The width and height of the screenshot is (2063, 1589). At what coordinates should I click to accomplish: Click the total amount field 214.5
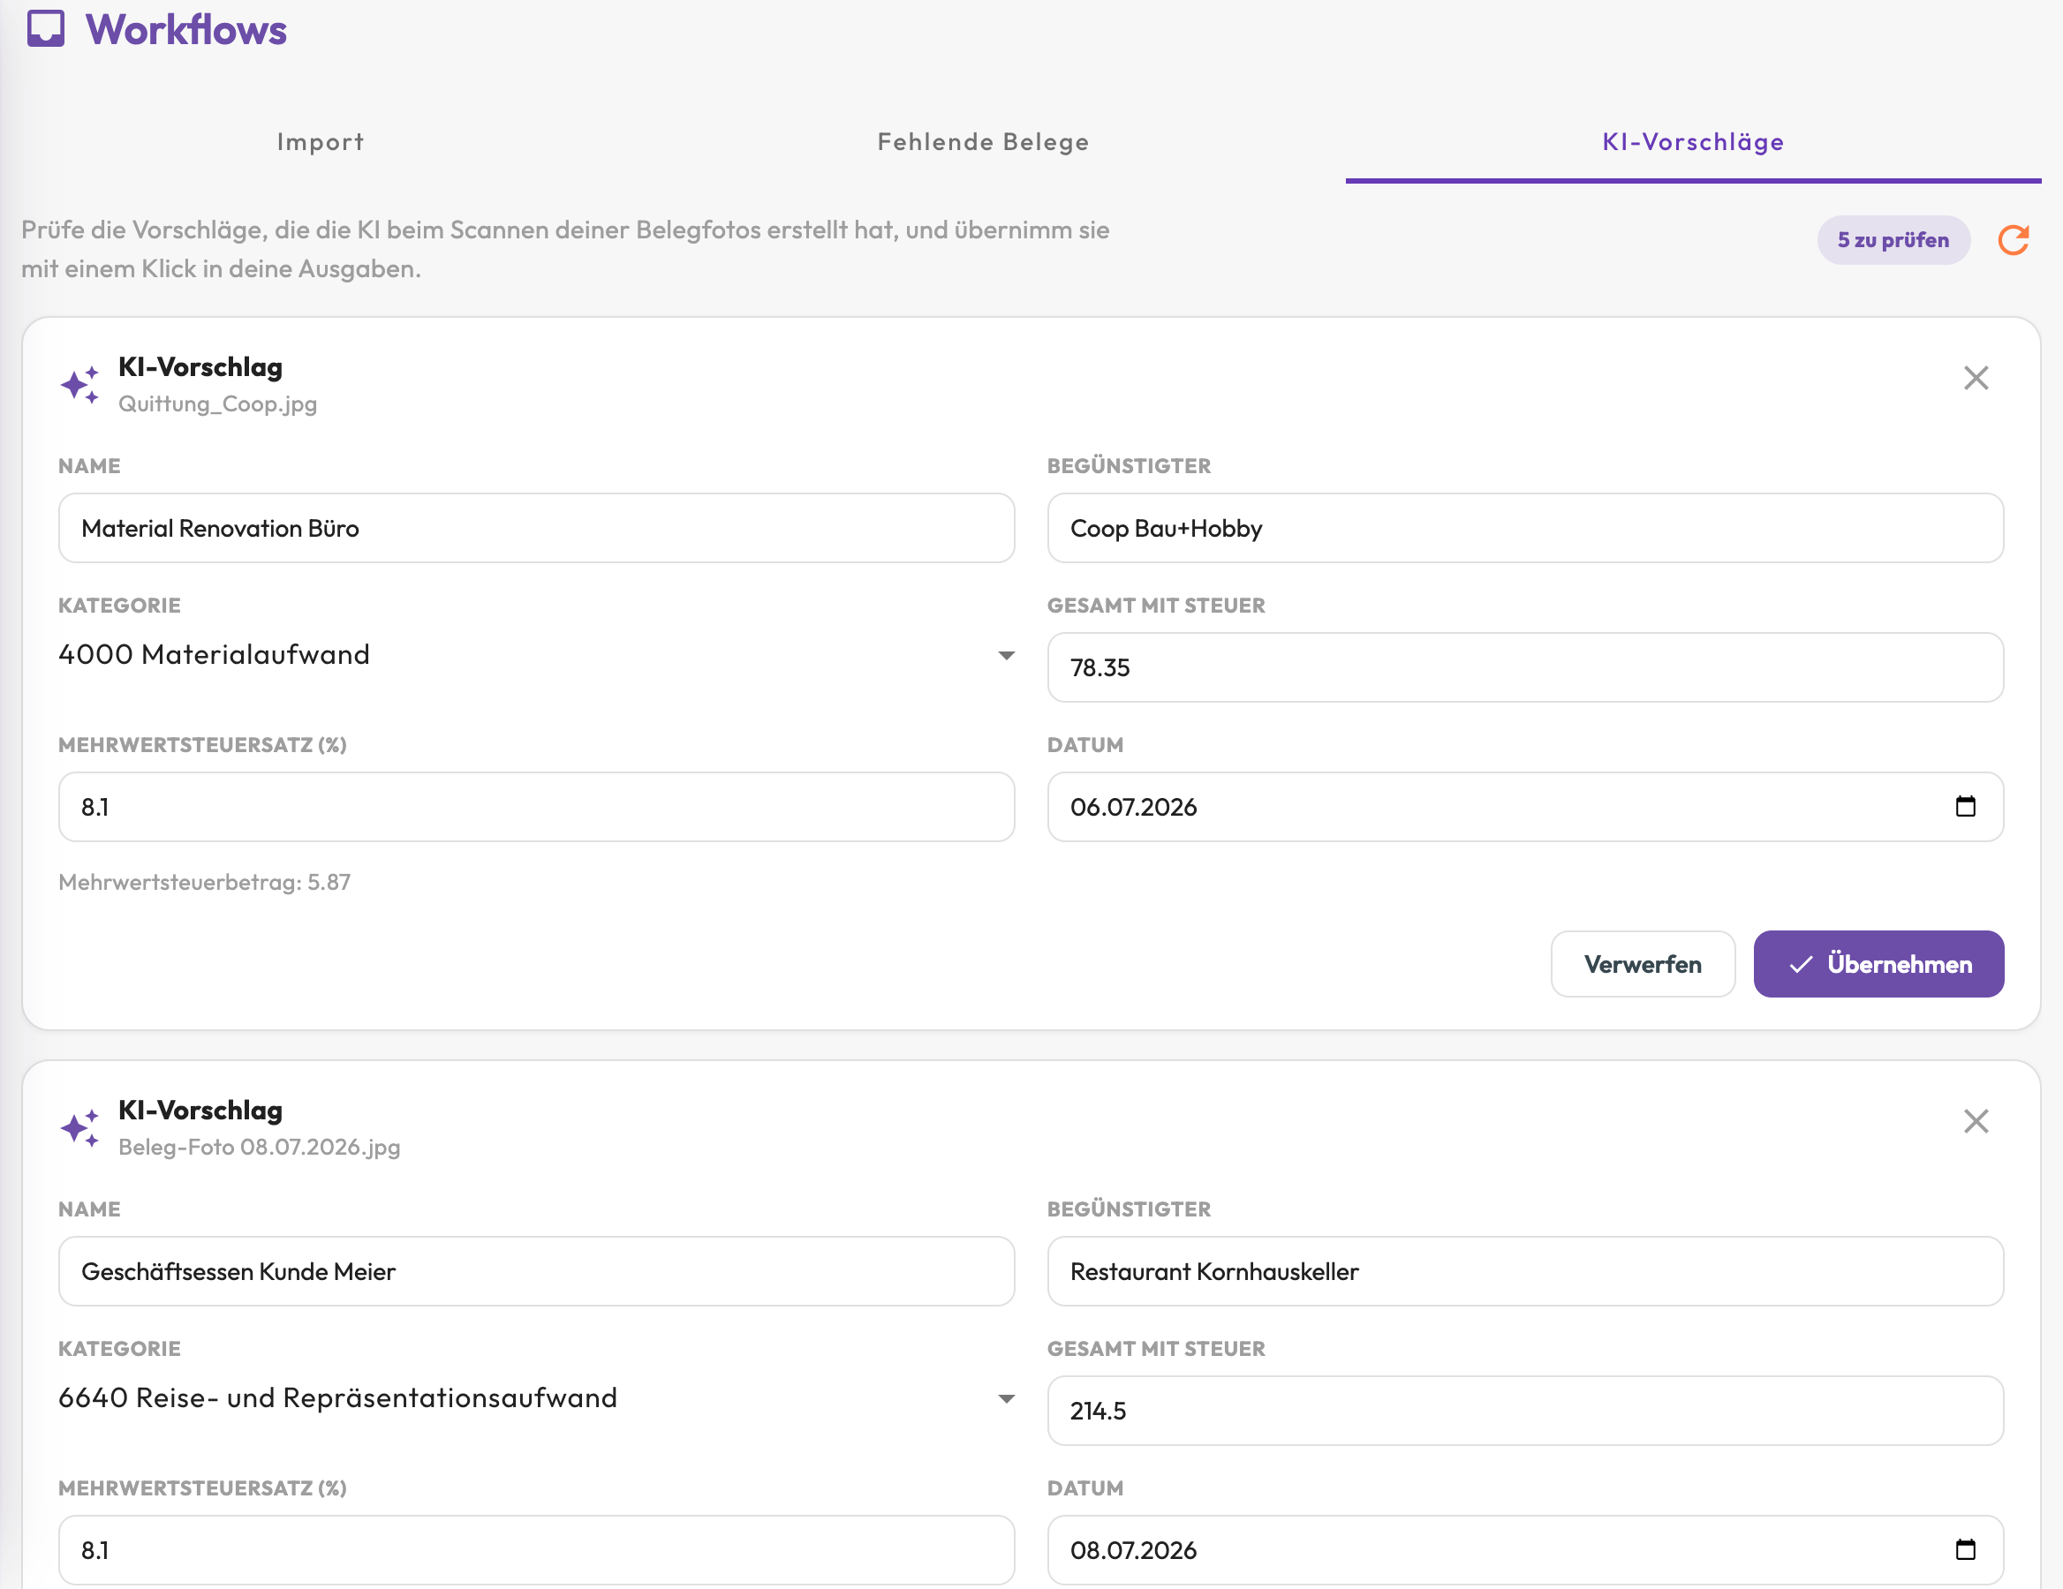tap(1525, 1411)
